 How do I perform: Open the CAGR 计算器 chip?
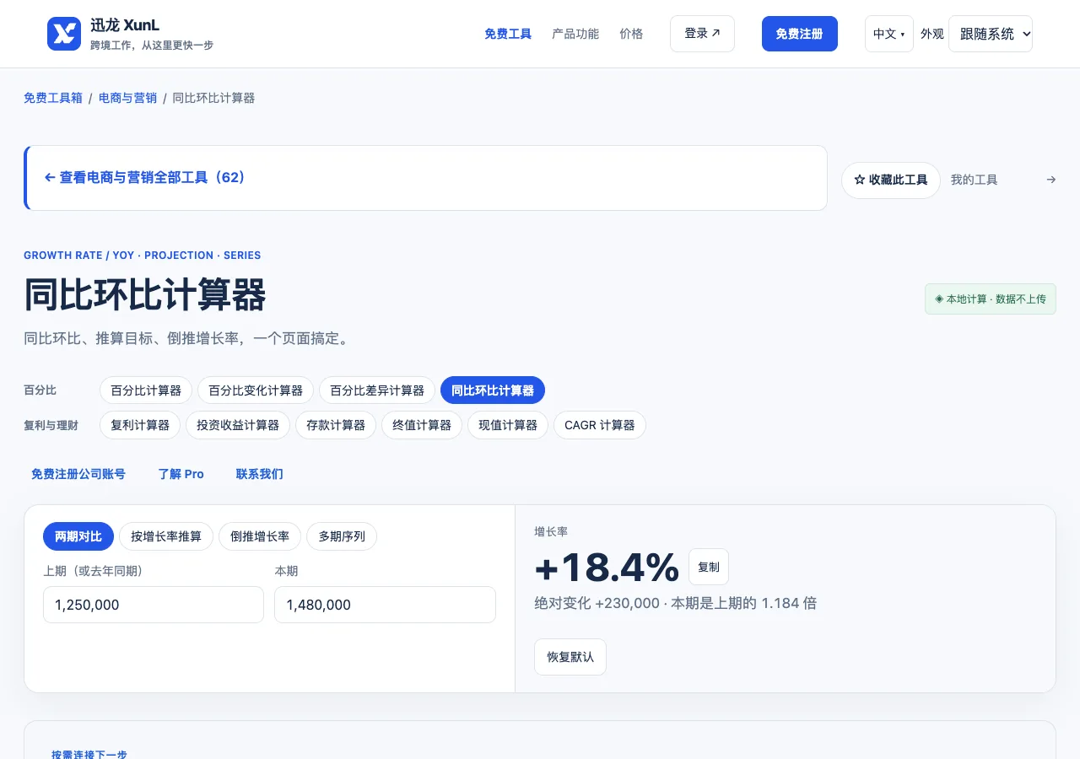tap(600, 425)
